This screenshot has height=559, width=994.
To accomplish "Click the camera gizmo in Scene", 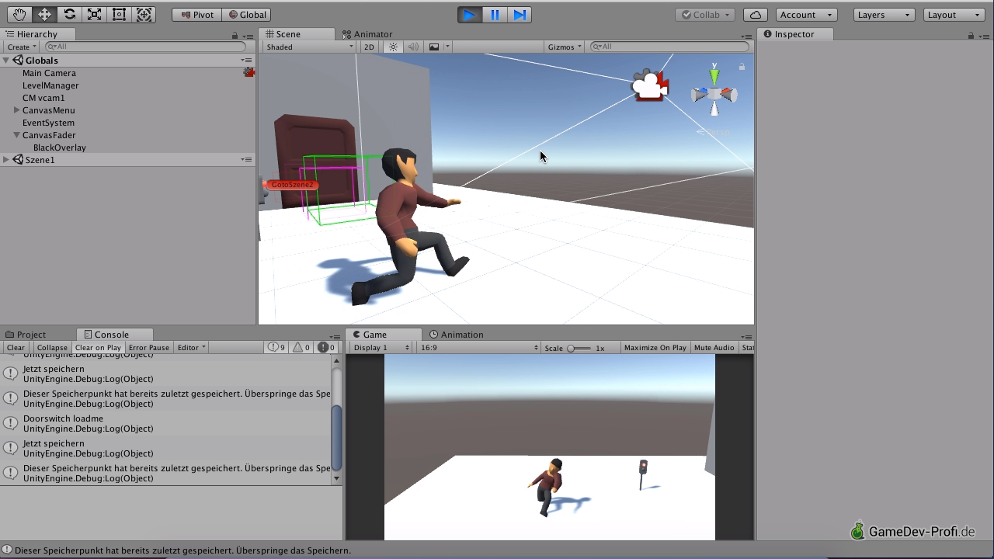I will tap(650, 85).
